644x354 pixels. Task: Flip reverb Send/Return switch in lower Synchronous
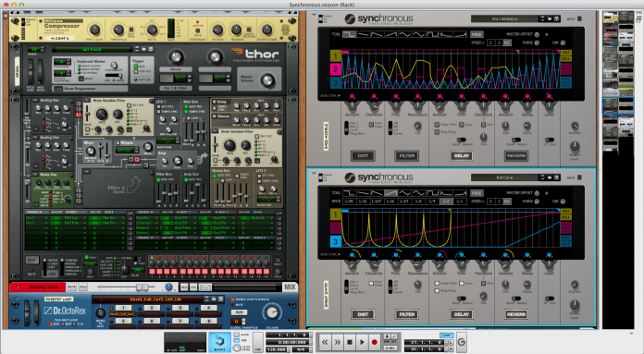coord(516,299)
